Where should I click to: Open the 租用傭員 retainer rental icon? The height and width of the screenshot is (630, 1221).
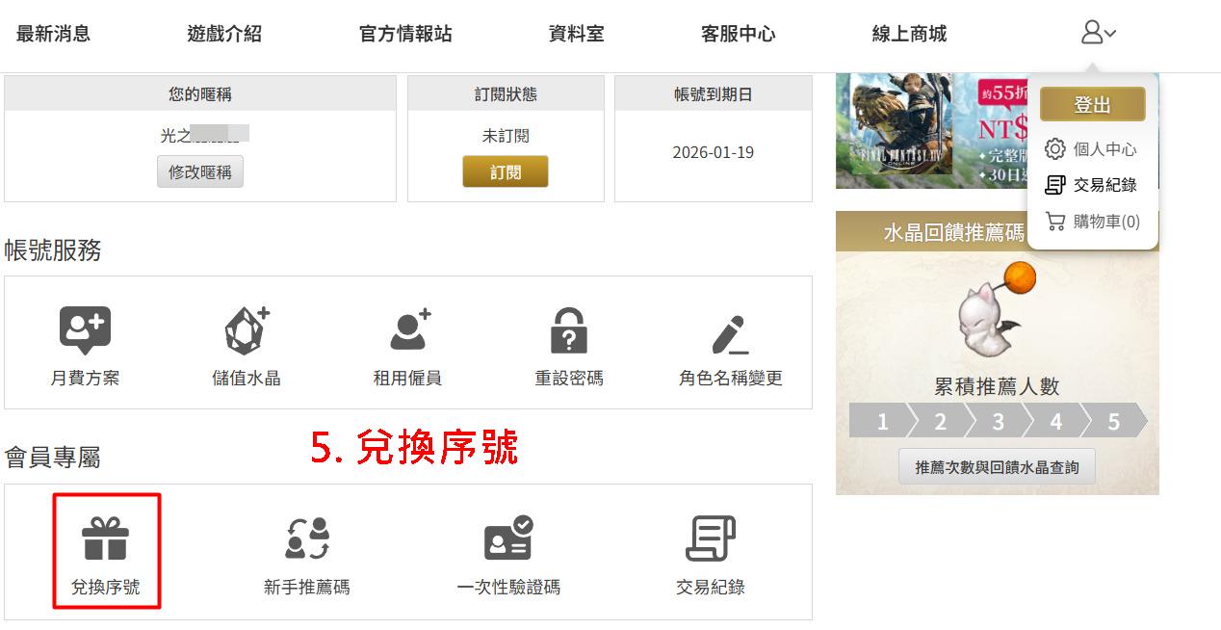click(x=408, y=330)
